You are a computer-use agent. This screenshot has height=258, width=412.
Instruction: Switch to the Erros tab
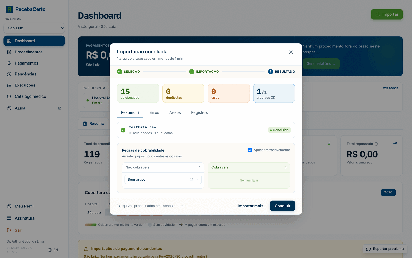click(x=154, y=113)
